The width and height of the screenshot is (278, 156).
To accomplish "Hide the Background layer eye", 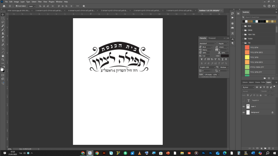I will coord(243,113).
